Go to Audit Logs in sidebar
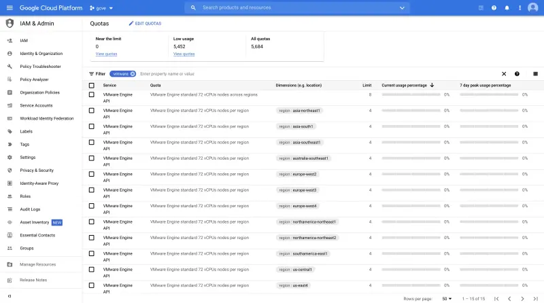 (x=30, y=209)
